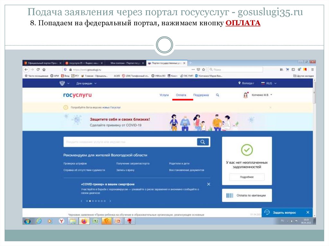329x246 pixels.
Task: Click the service name search input field
Action: coord(130,142)
